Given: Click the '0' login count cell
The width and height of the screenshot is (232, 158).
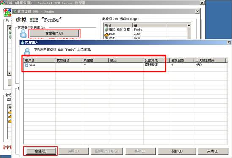Looking at the screenshot, I should tap(172, 65).
